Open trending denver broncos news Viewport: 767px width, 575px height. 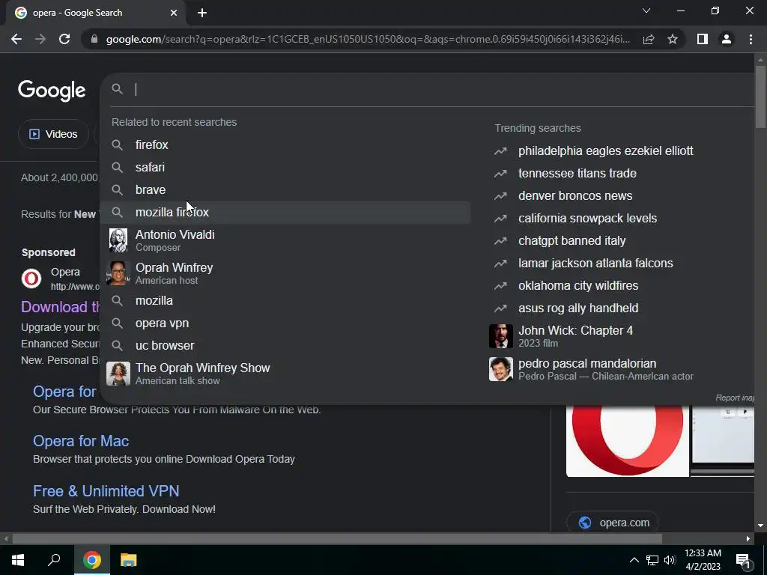tap(575, 195)
